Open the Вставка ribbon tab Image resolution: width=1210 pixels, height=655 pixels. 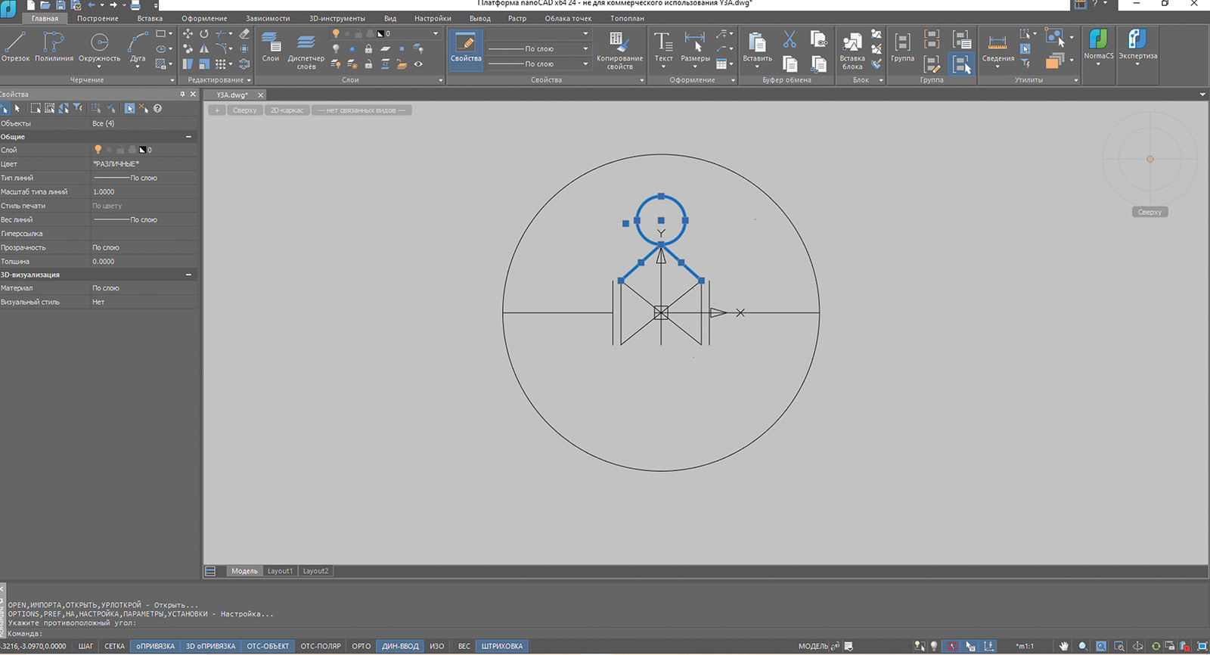150,18
